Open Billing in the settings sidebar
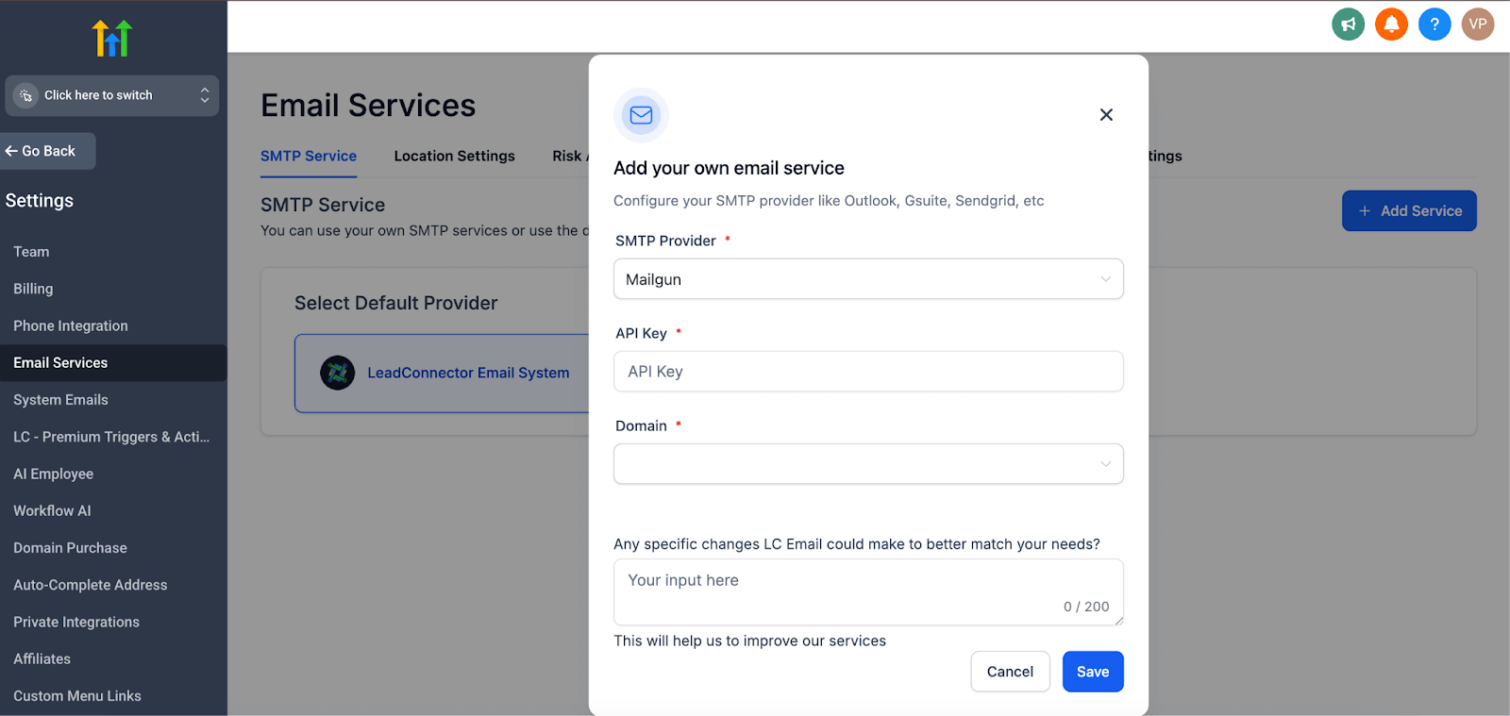This screenshot has width=1510, height=716. click(33, 289)
